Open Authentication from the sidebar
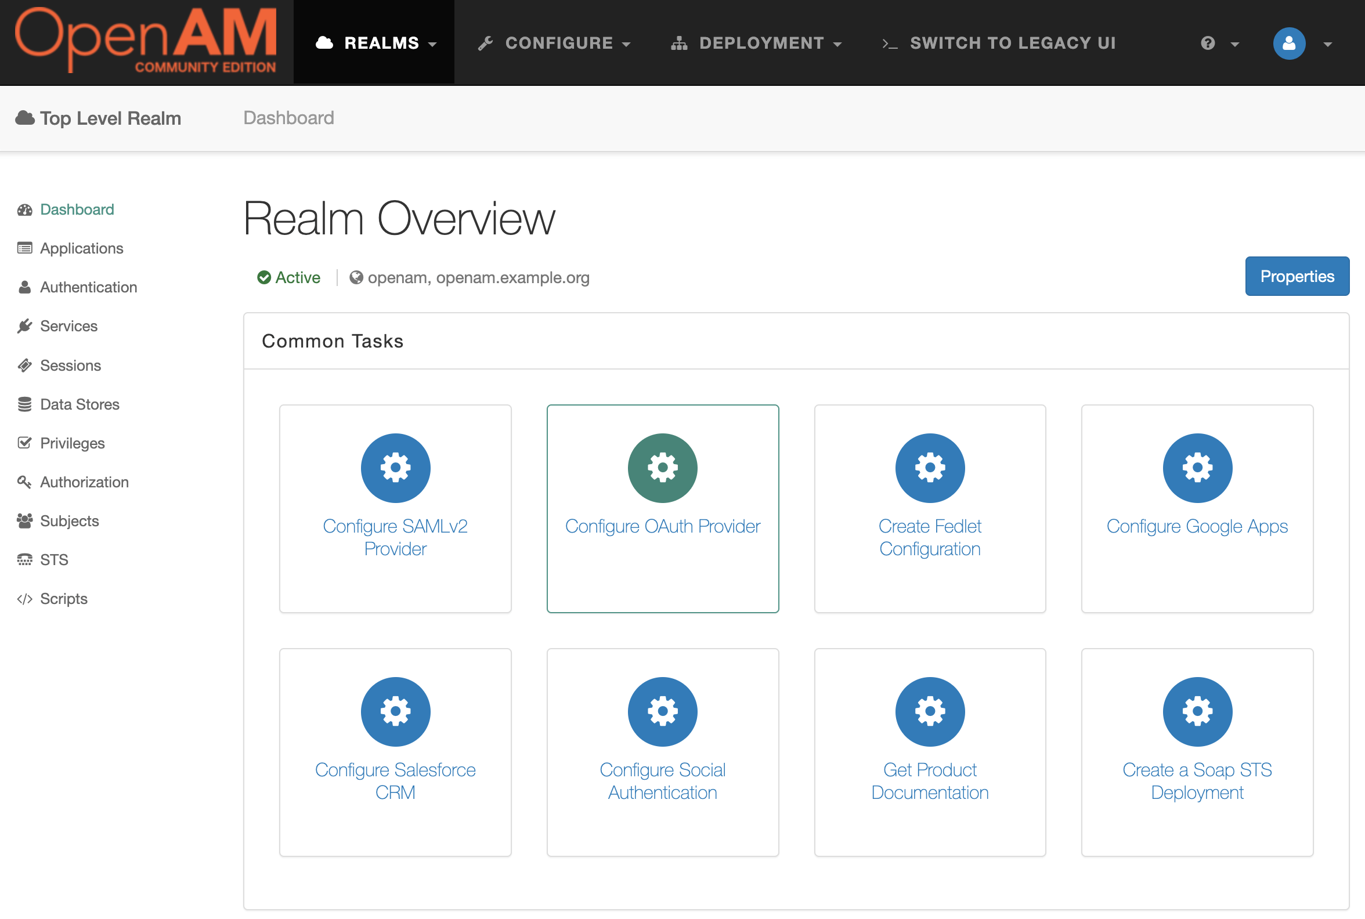 [88, 287]
